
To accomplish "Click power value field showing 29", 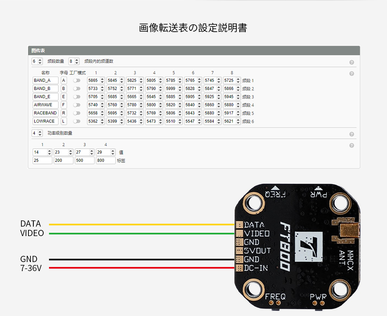I will [106, 152].
